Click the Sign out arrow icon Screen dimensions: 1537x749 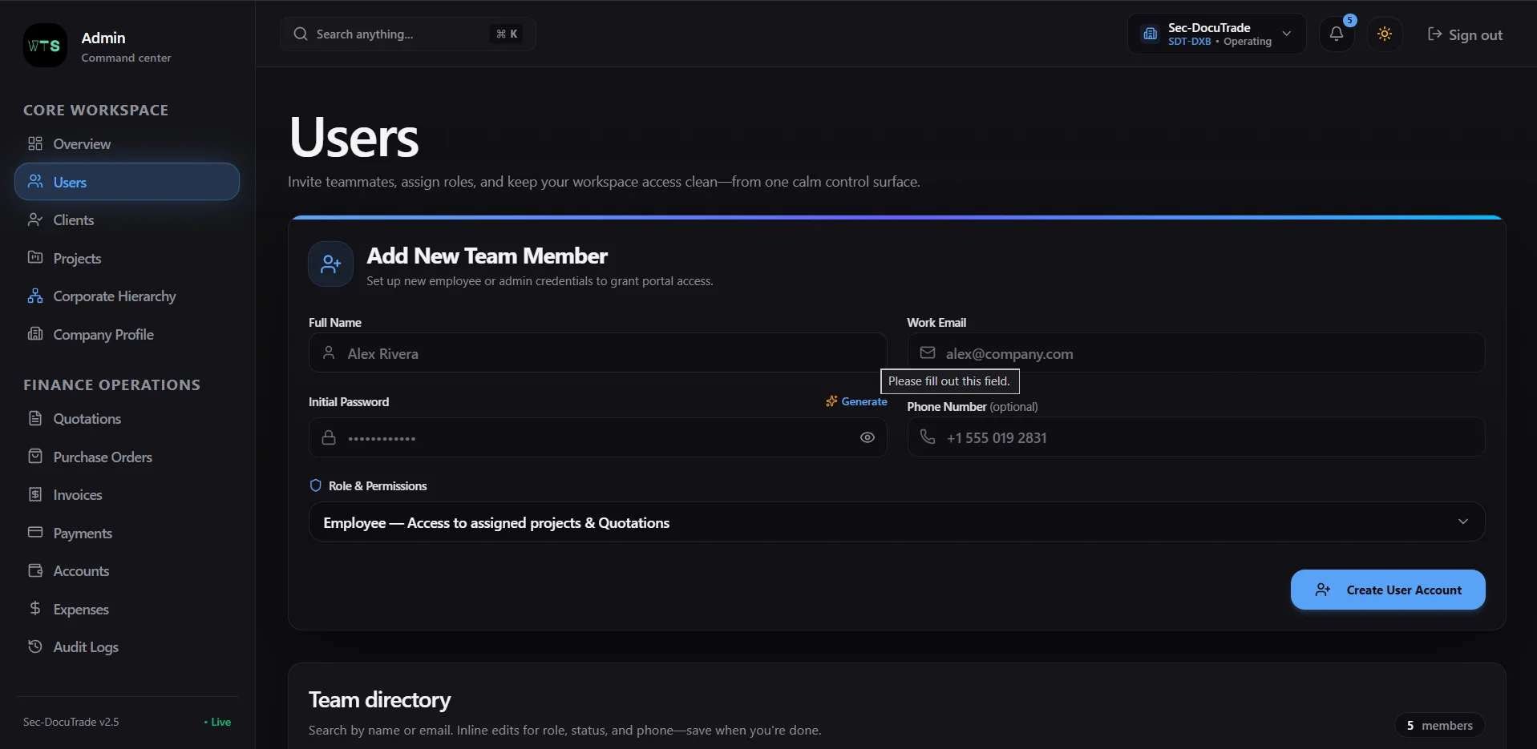1434,34
